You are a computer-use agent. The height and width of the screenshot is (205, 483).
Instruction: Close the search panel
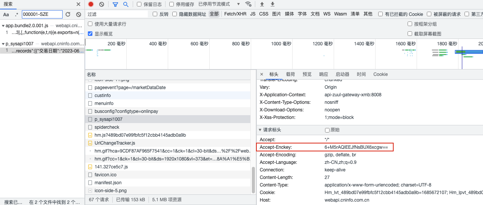[x=78, y=4]
